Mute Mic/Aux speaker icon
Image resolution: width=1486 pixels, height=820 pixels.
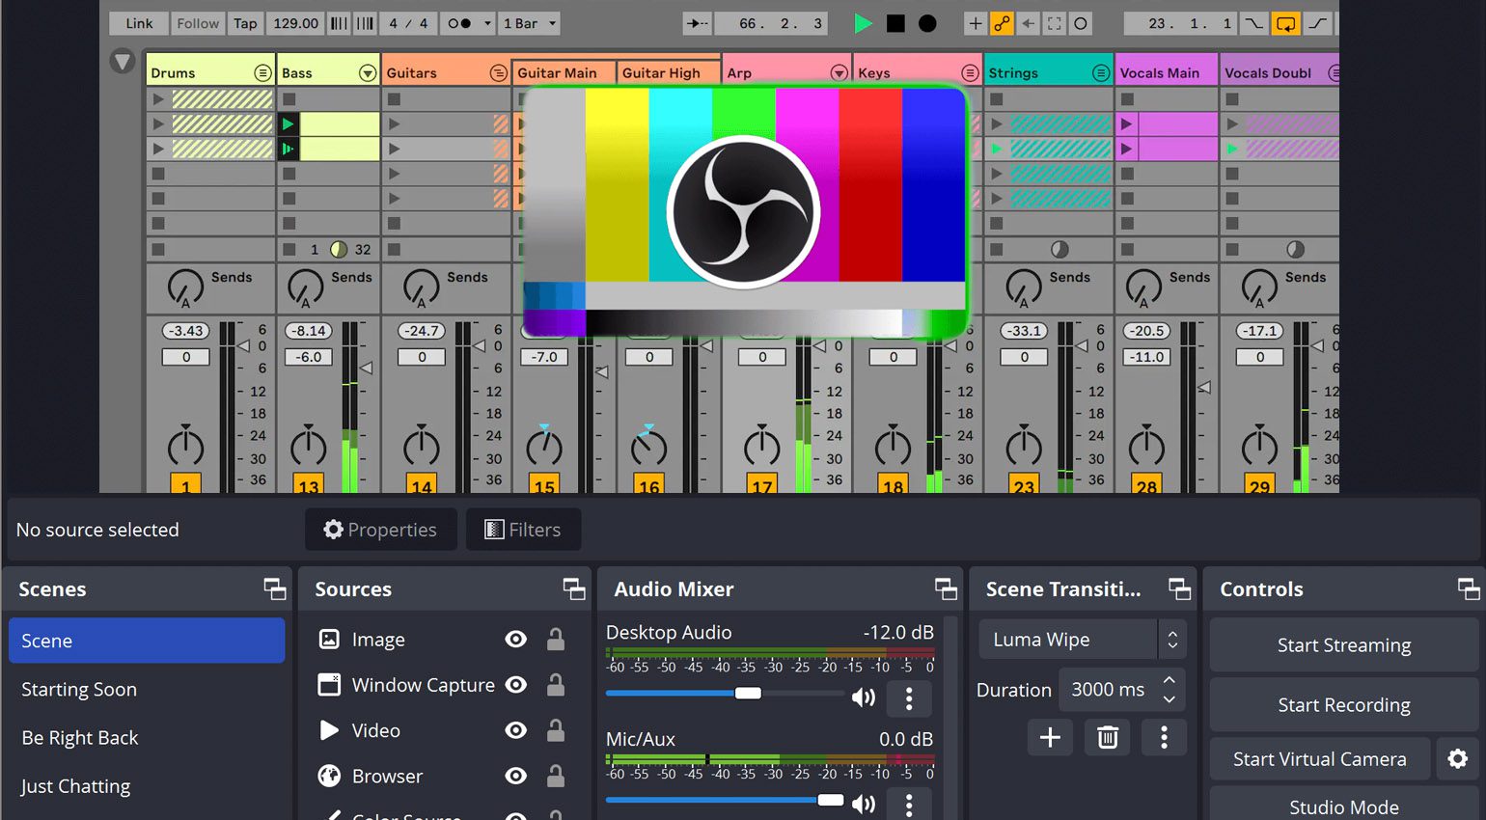[x=863, y=804]
